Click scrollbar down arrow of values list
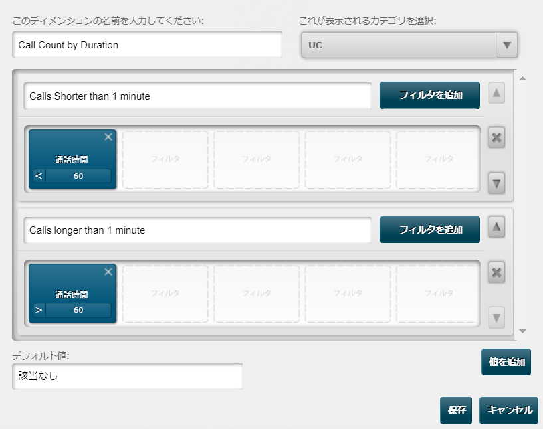The image size is (543, 429). 522,331
